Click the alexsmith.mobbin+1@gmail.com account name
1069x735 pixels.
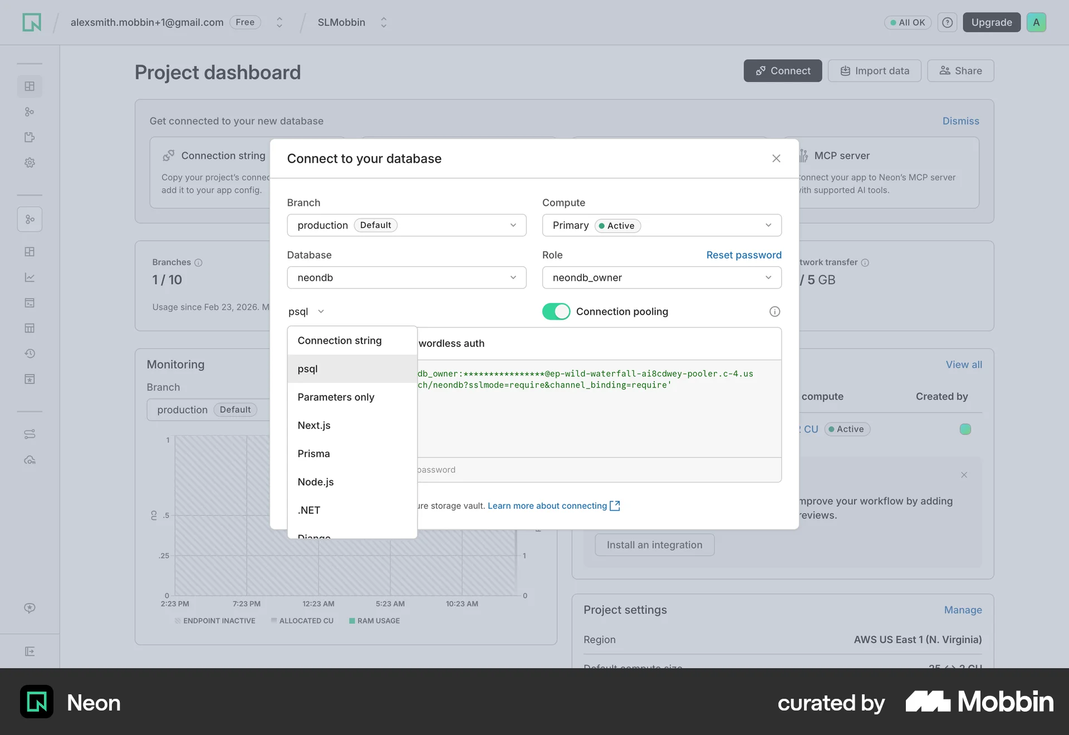(147, 22)
